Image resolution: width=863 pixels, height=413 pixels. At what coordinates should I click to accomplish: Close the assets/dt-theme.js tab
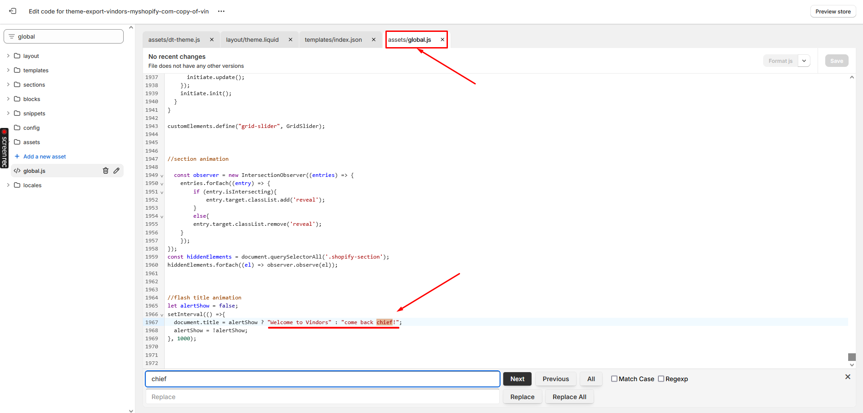212,40
